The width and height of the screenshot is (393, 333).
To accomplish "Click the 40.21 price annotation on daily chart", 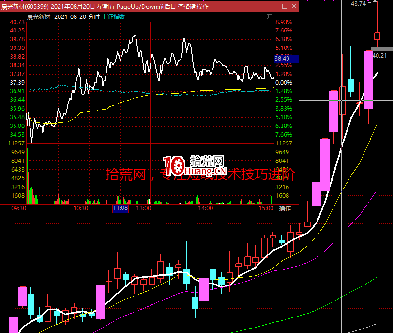I will [380, 55].
